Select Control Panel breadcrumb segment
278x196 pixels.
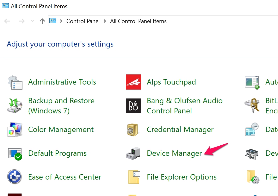click(83, 21)
